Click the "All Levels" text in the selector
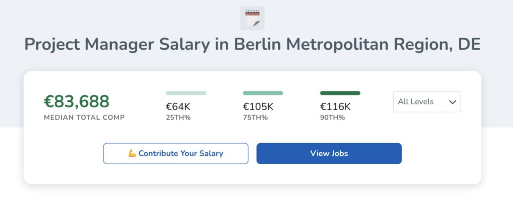 [416, 102]
